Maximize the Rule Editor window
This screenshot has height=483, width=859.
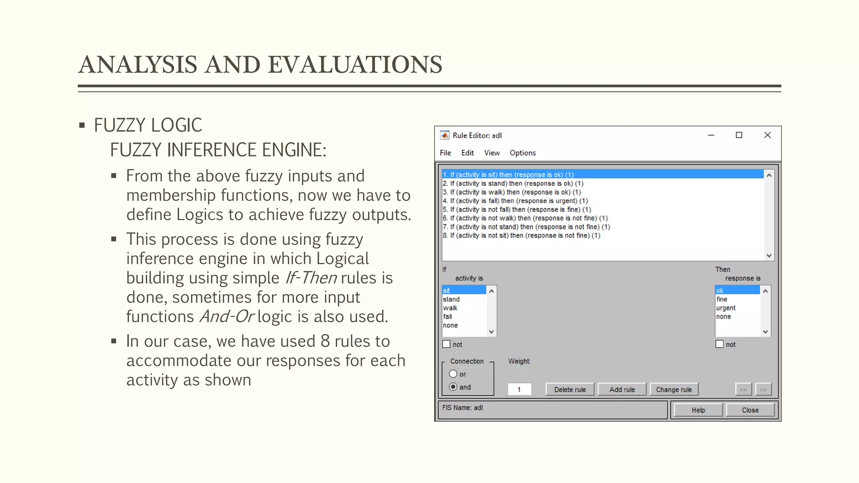739,135
